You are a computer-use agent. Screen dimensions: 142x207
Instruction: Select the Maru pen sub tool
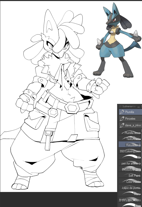pos(130,193)
